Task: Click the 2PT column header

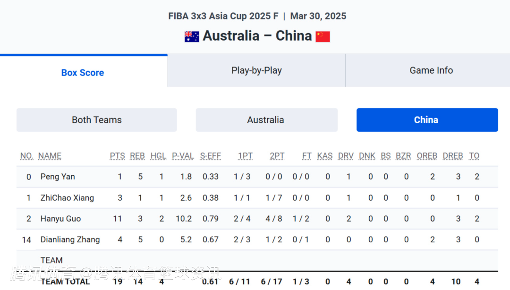Action: pos(277,156)
